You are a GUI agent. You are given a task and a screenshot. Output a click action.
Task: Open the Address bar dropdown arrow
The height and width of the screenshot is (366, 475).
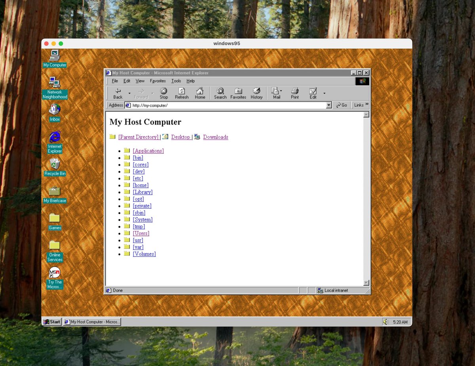click(329, 105)
